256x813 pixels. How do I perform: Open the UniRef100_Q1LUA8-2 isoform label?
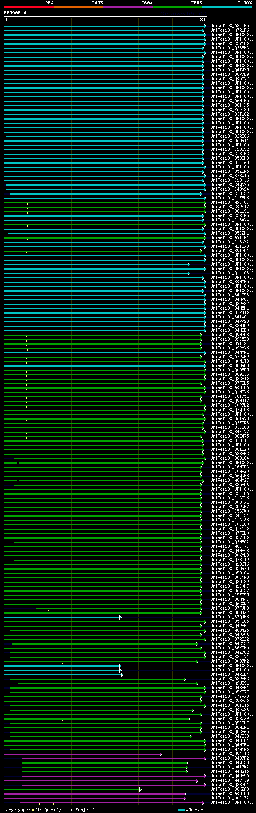232,273
